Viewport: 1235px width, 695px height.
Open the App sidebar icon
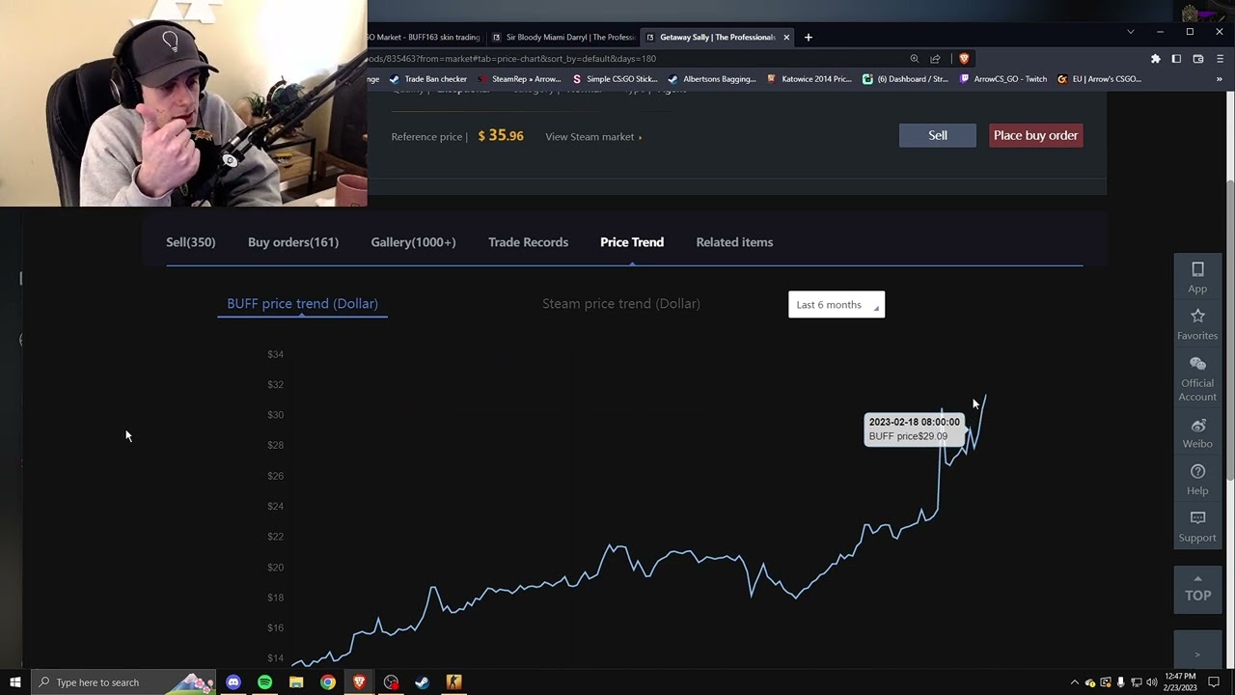(x=1197, y=277)
